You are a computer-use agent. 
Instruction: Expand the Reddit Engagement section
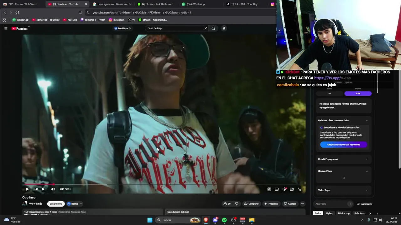(x=367, y=159)
